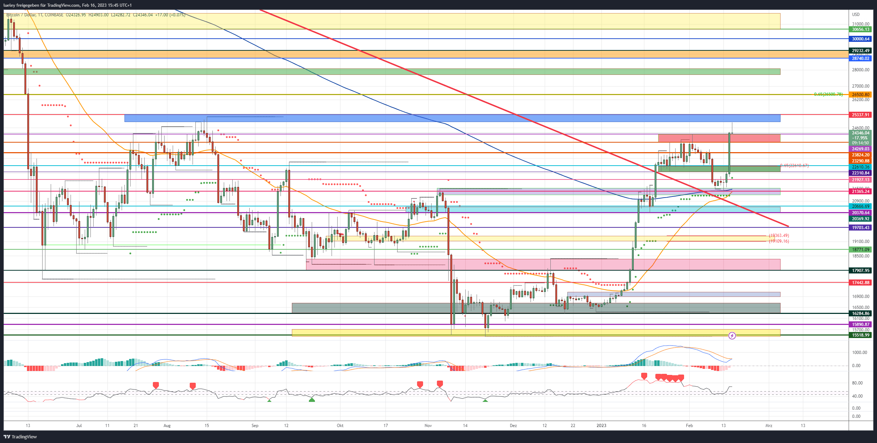Image resolution: width=877 pixels, height=443 pixels.
Task: Select the red level label (19109.16)
Action: click(x=779, y=241)
